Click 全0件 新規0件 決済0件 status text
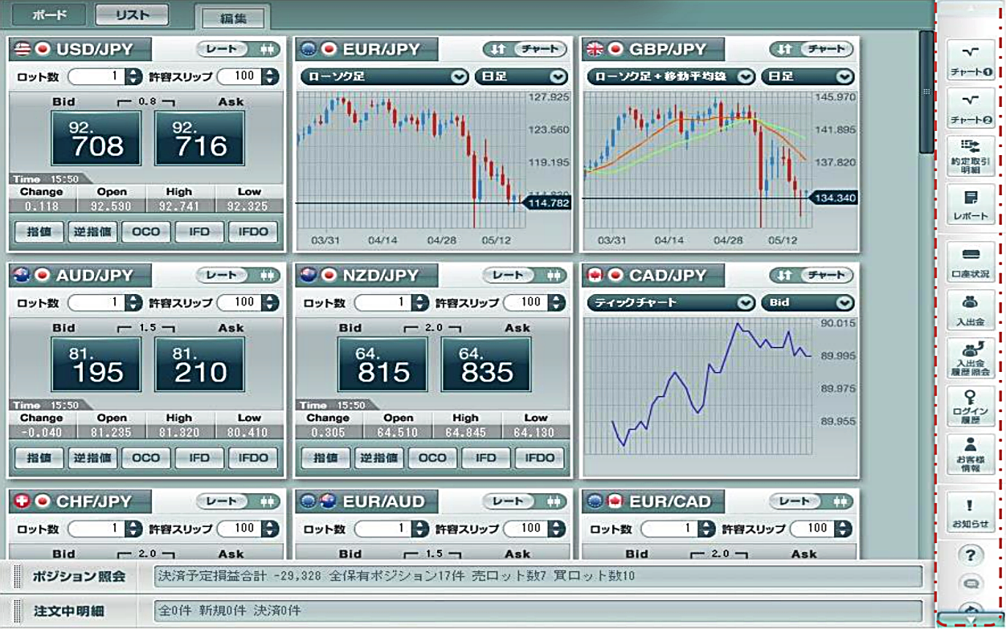This screenshot has width=1006, height=629. (230, 611)
